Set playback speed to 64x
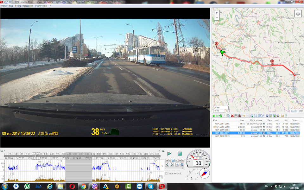 click(x=183, y=160)
